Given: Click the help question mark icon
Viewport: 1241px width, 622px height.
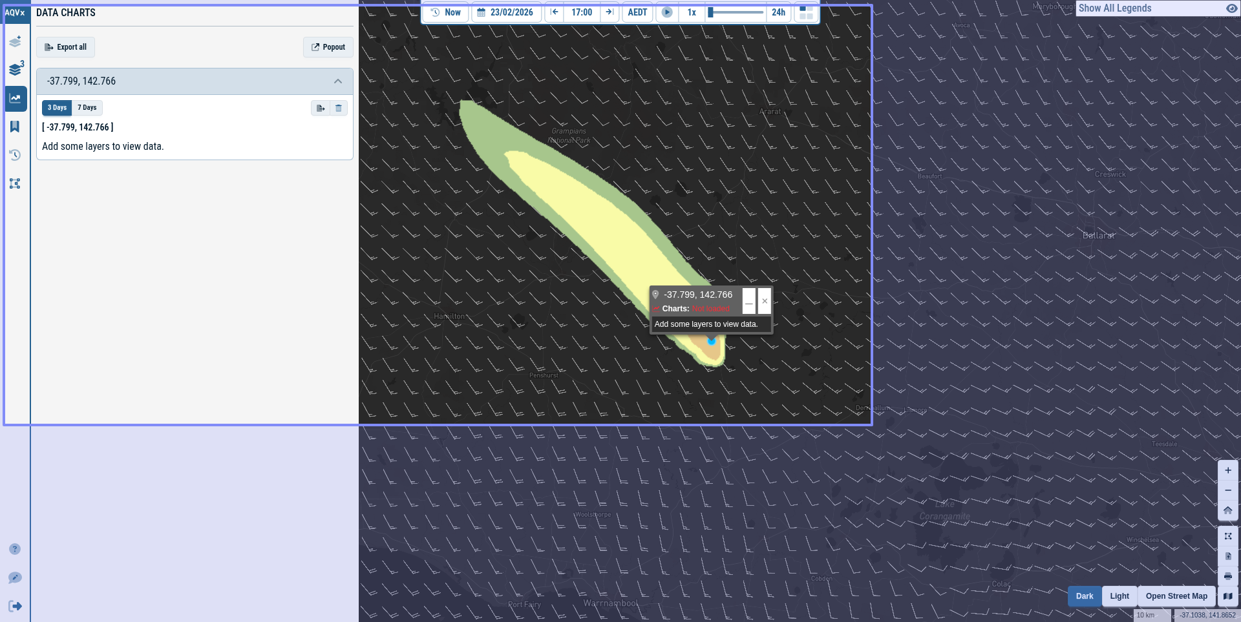Looking at the screenshot, I should coord(15,549).
